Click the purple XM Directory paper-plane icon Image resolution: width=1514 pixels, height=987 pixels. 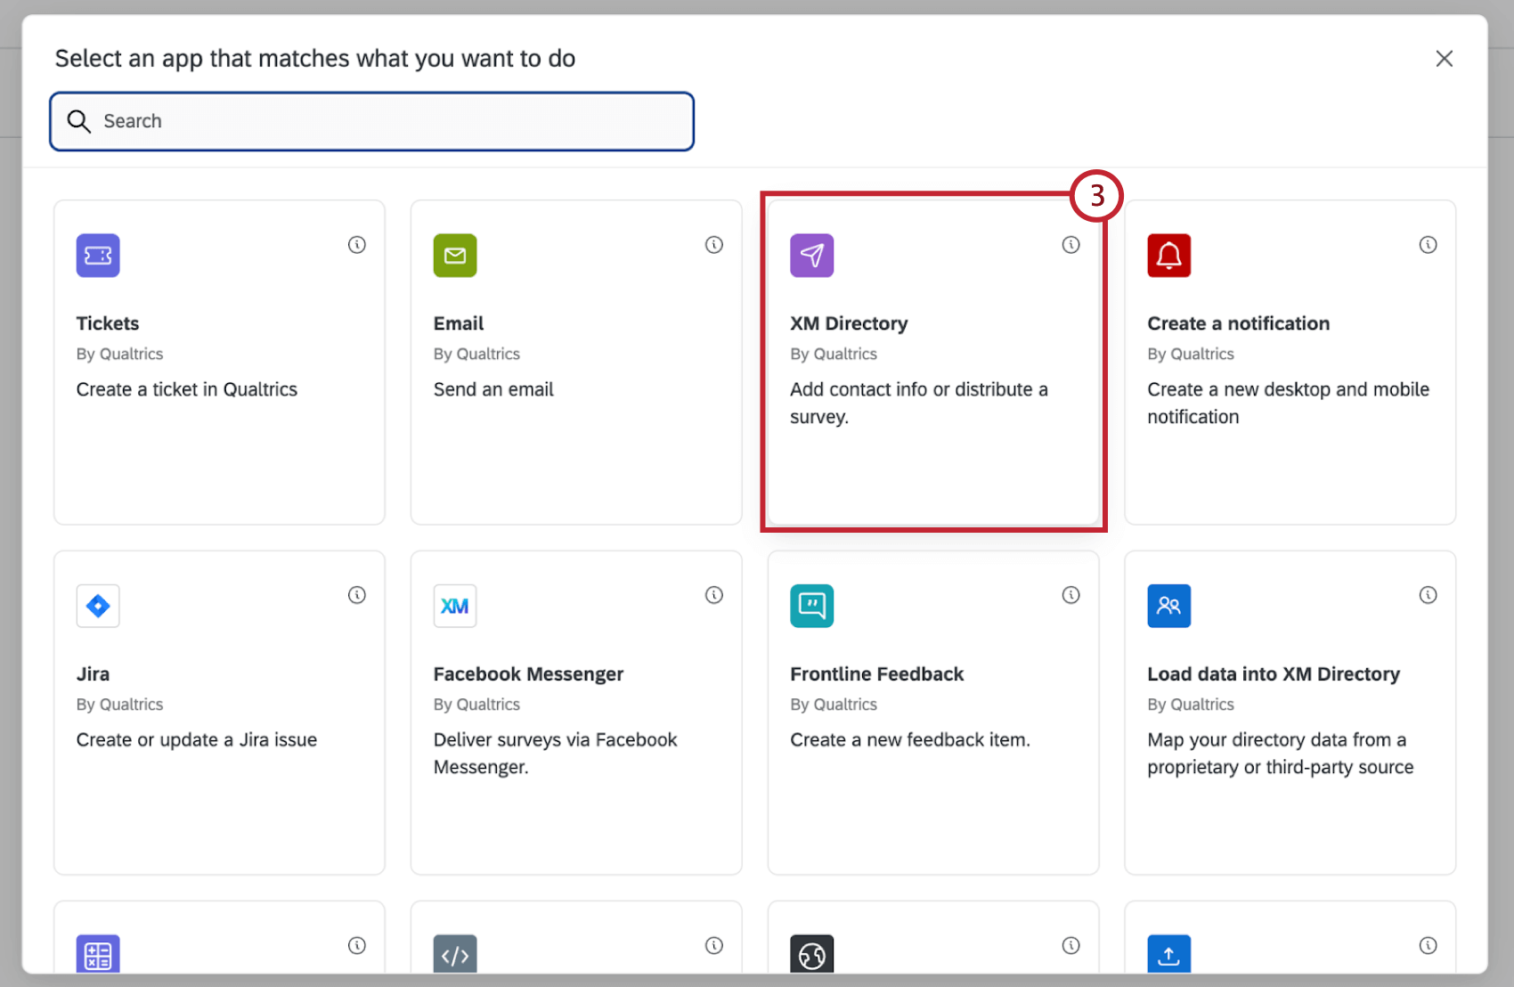point(812,256)
